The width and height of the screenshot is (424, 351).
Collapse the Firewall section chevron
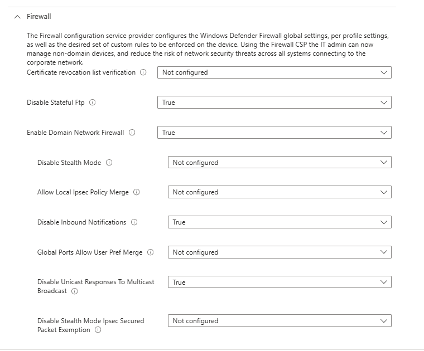[x=17, y=17]
